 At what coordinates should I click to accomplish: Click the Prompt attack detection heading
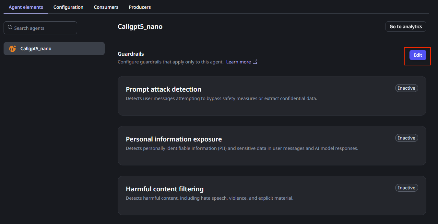[x=163, y=89]
